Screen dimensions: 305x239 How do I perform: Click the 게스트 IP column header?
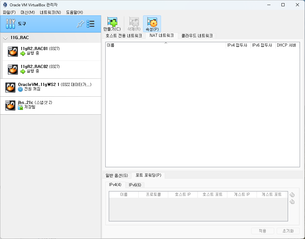(242, 194)
